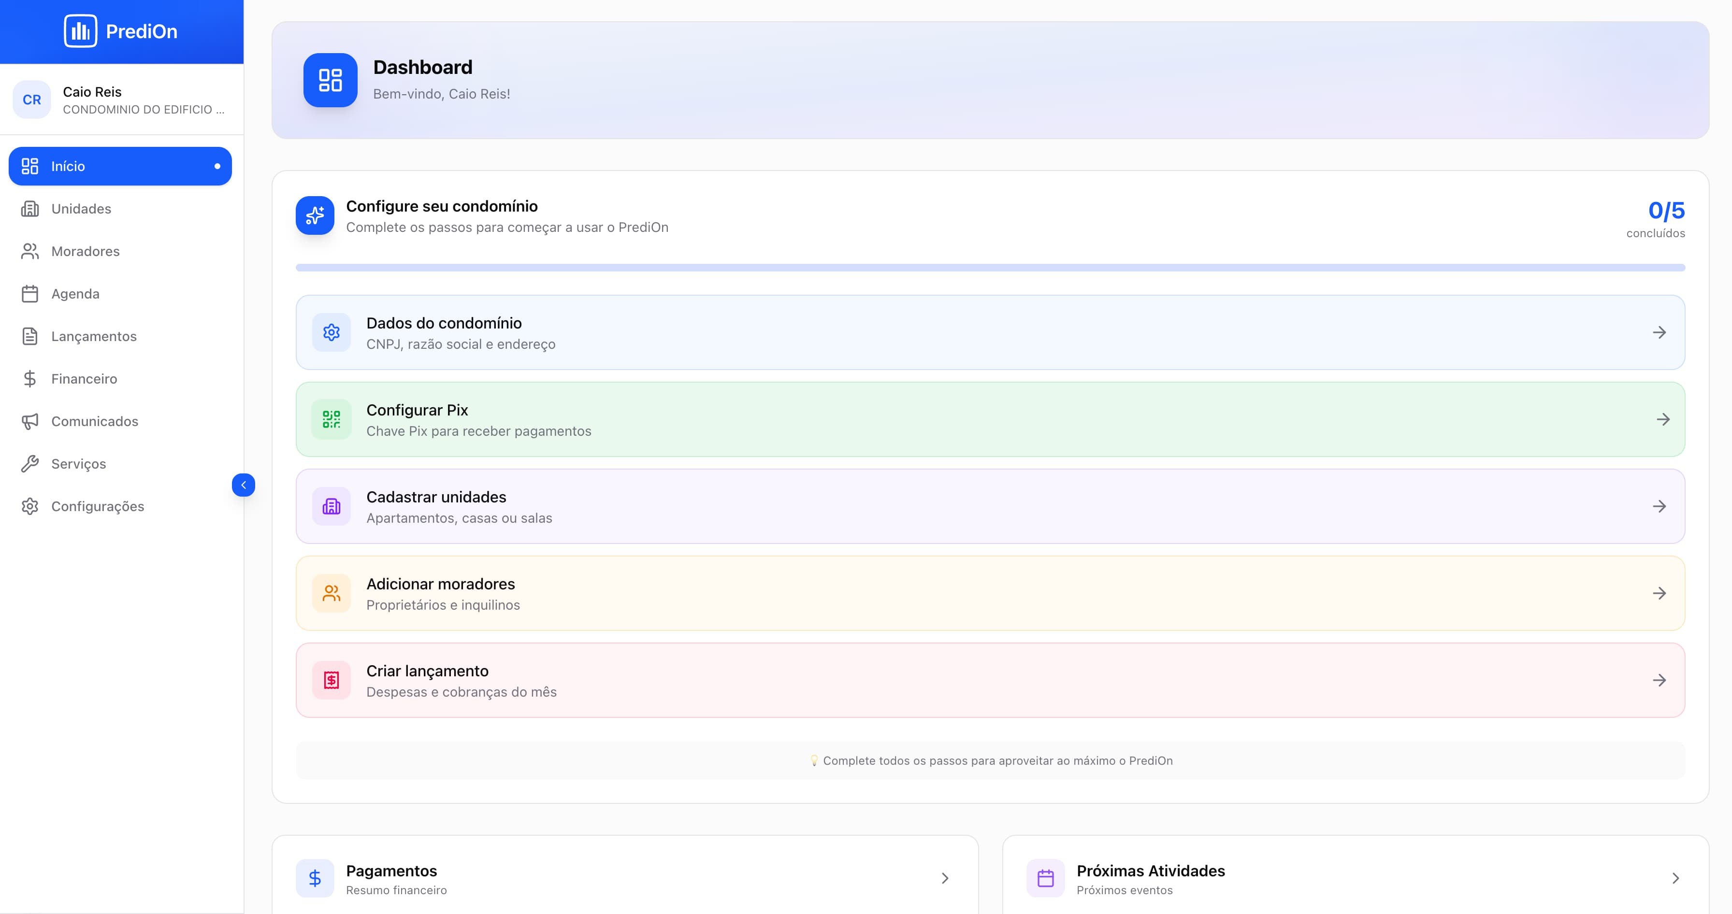Viewport: 1732px width, 914px height.
Task: Open Dados do condomínio via right arrow
Action: click(x=1660, y=333)
